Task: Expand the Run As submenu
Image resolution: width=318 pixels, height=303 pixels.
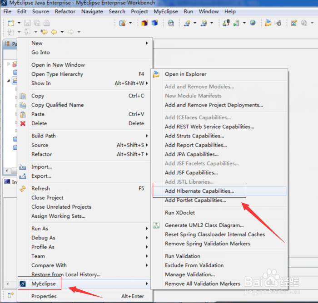Action: click(90, 229)
